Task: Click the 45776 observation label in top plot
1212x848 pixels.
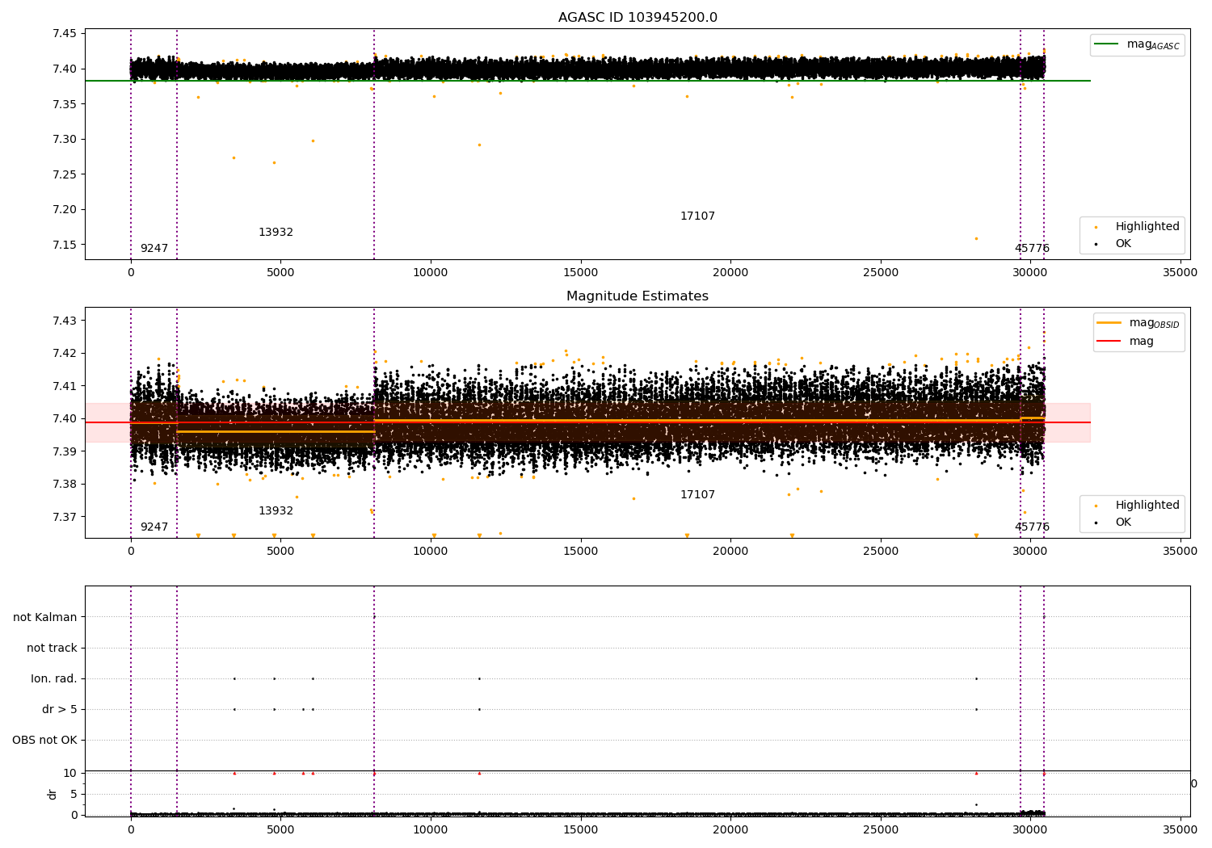Action: pos(1032,249)
